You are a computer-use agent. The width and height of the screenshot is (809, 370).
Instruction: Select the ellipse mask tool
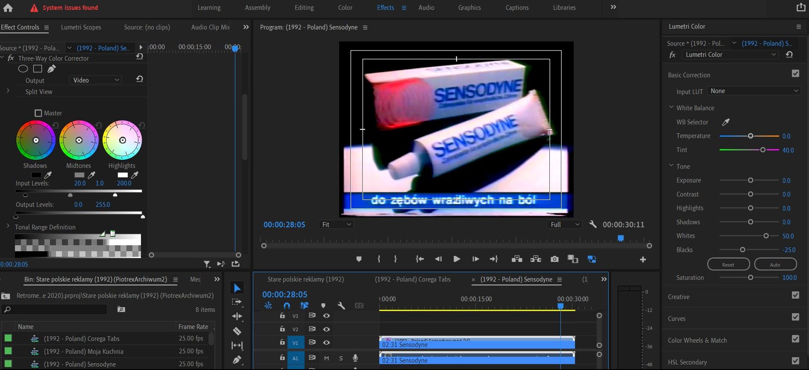click(x=23, y=69)
